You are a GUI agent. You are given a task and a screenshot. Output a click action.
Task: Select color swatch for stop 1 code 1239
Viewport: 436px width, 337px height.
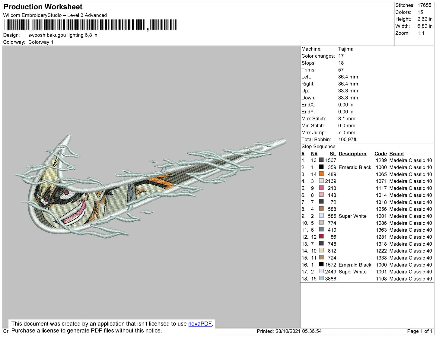[321, 160]
